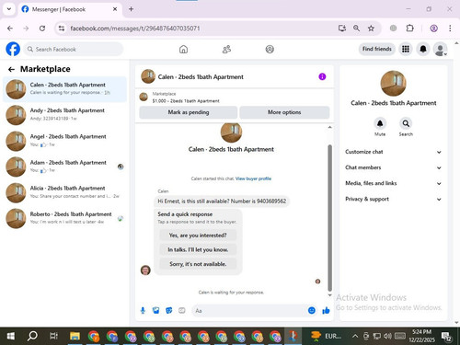This screenshot has width=460, height=345.
Task: Send quick reply Sorry, it's not available.
Action: click(x=198, y=264)
